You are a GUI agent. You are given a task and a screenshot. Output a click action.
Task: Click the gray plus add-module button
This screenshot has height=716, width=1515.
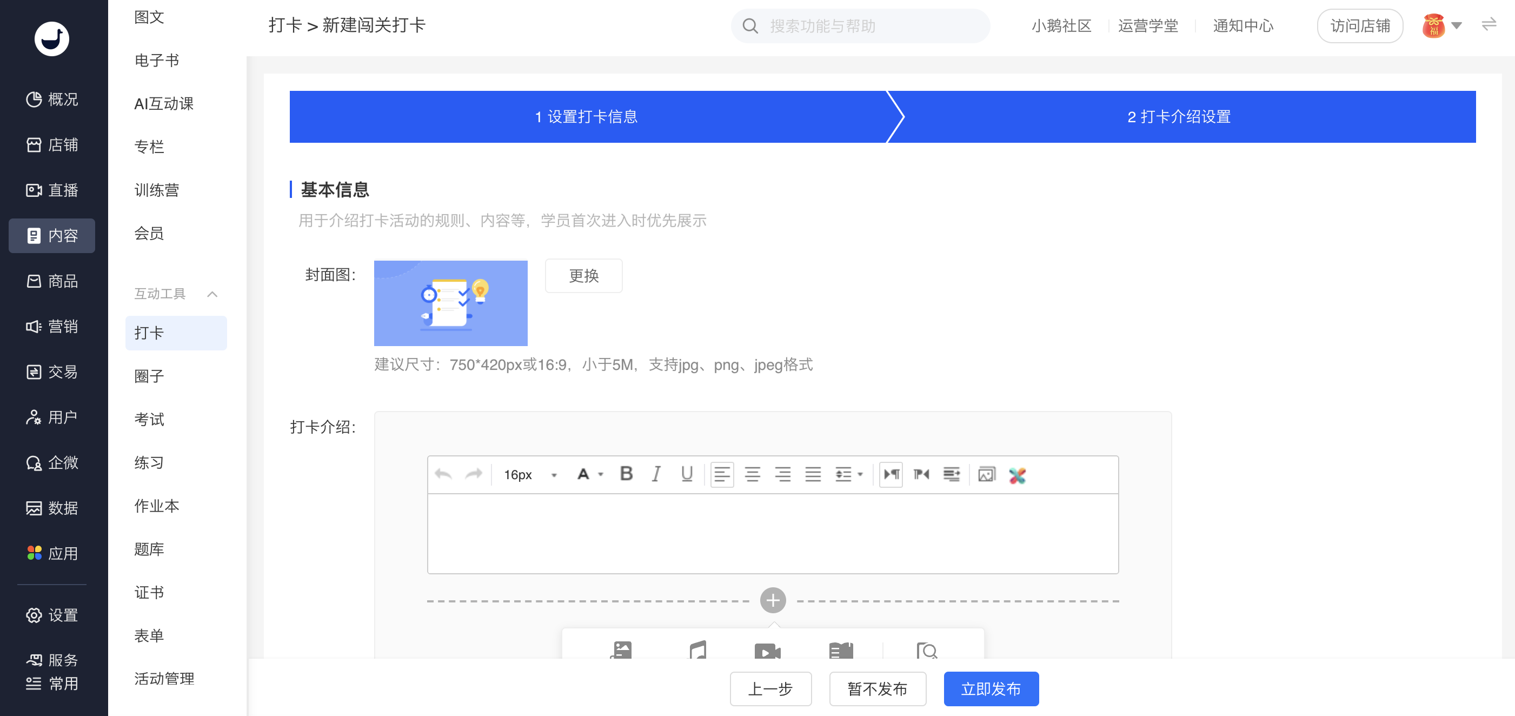(773, 601)
